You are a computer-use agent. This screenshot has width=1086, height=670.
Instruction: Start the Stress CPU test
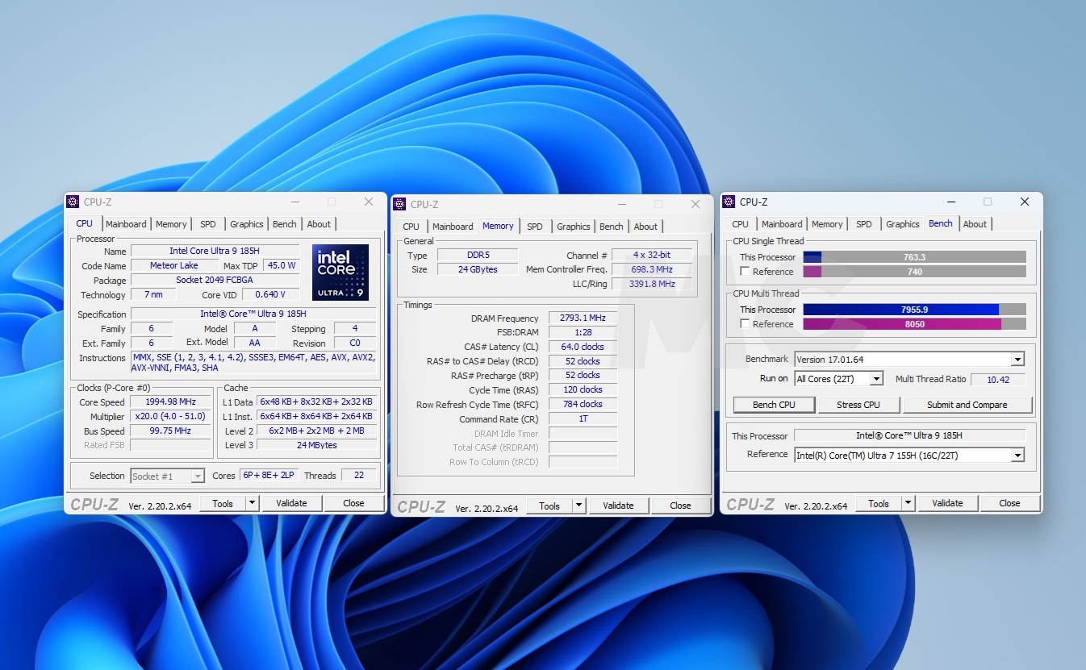coord(858,405)
